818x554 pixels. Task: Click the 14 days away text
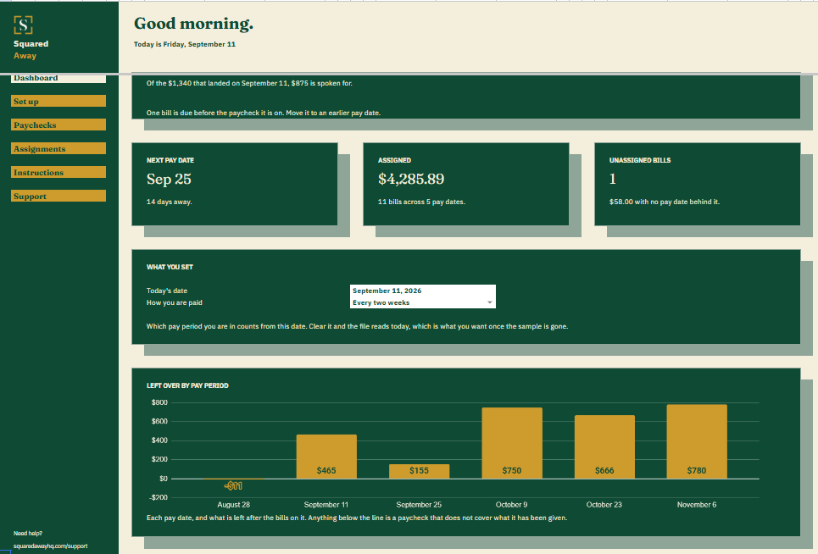(x=169, y=202)
